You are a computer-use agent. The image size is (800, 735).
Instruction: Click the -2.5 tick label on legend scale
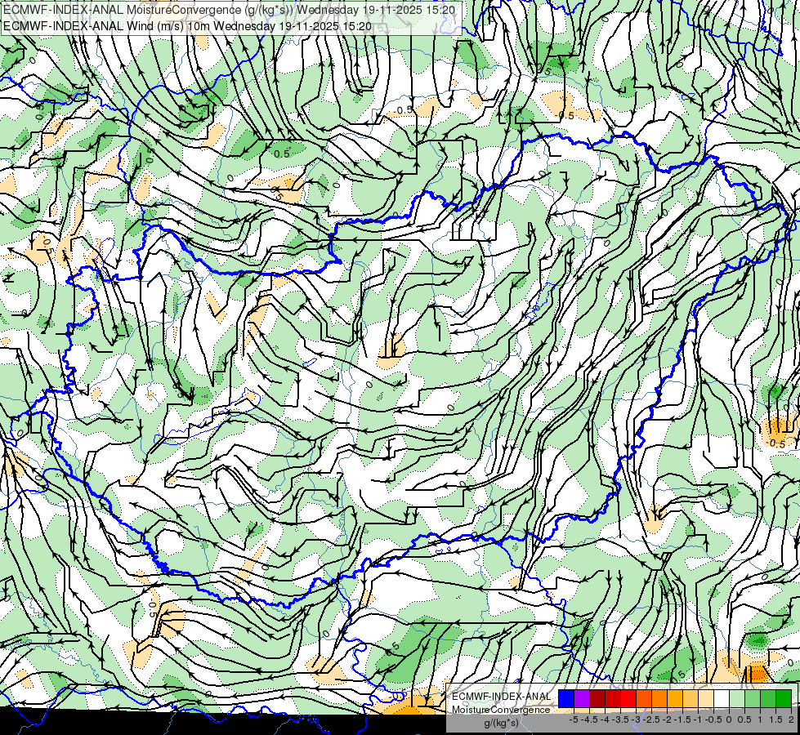(x=651, y=719)
